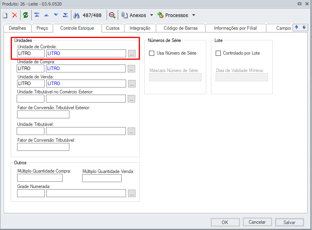Go to previous record up arrow

pos(46,15)
